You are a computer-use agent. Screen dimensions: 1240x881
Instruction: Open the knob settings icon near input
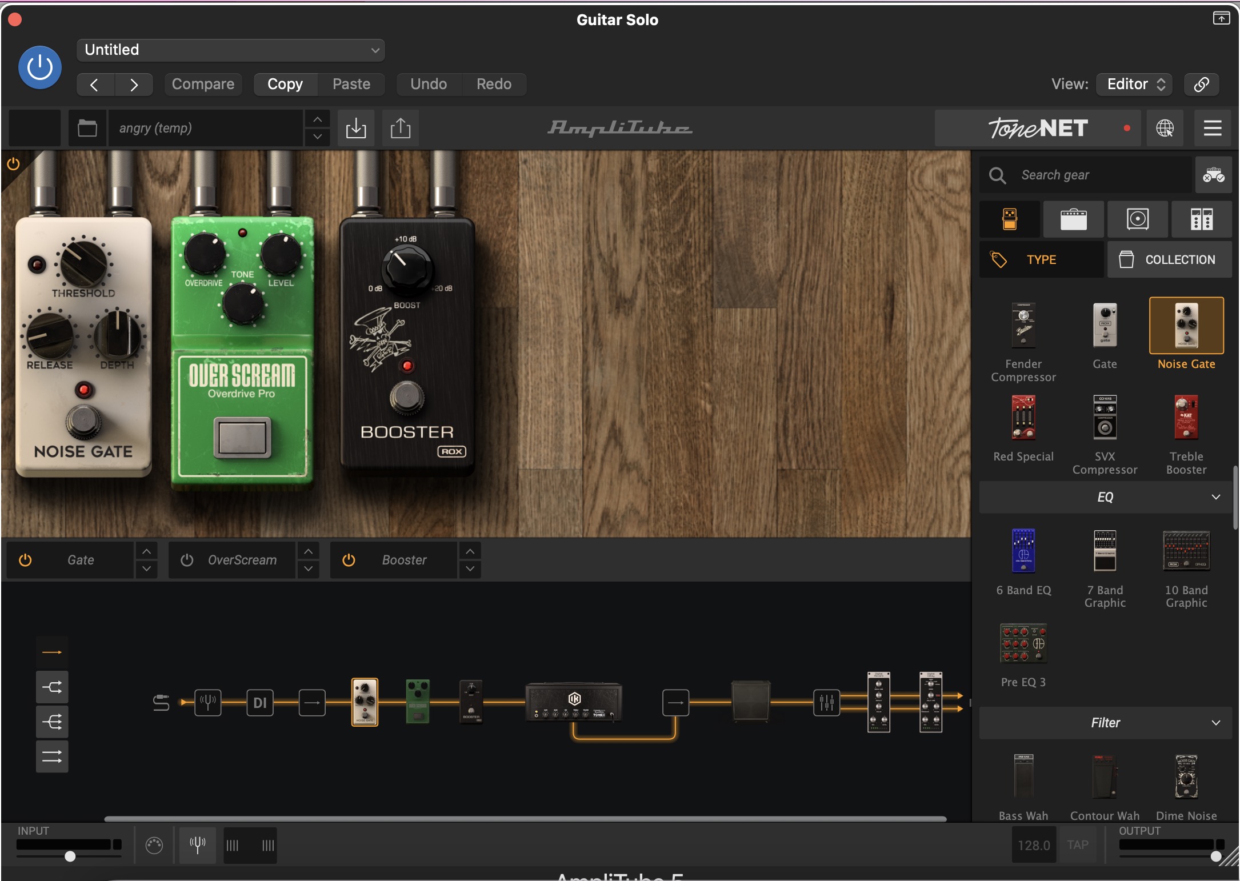point(154,845)
